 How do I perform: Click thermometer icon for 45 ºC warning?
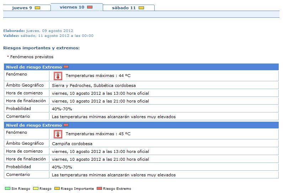pyautogui.click(x=58, y=134)
